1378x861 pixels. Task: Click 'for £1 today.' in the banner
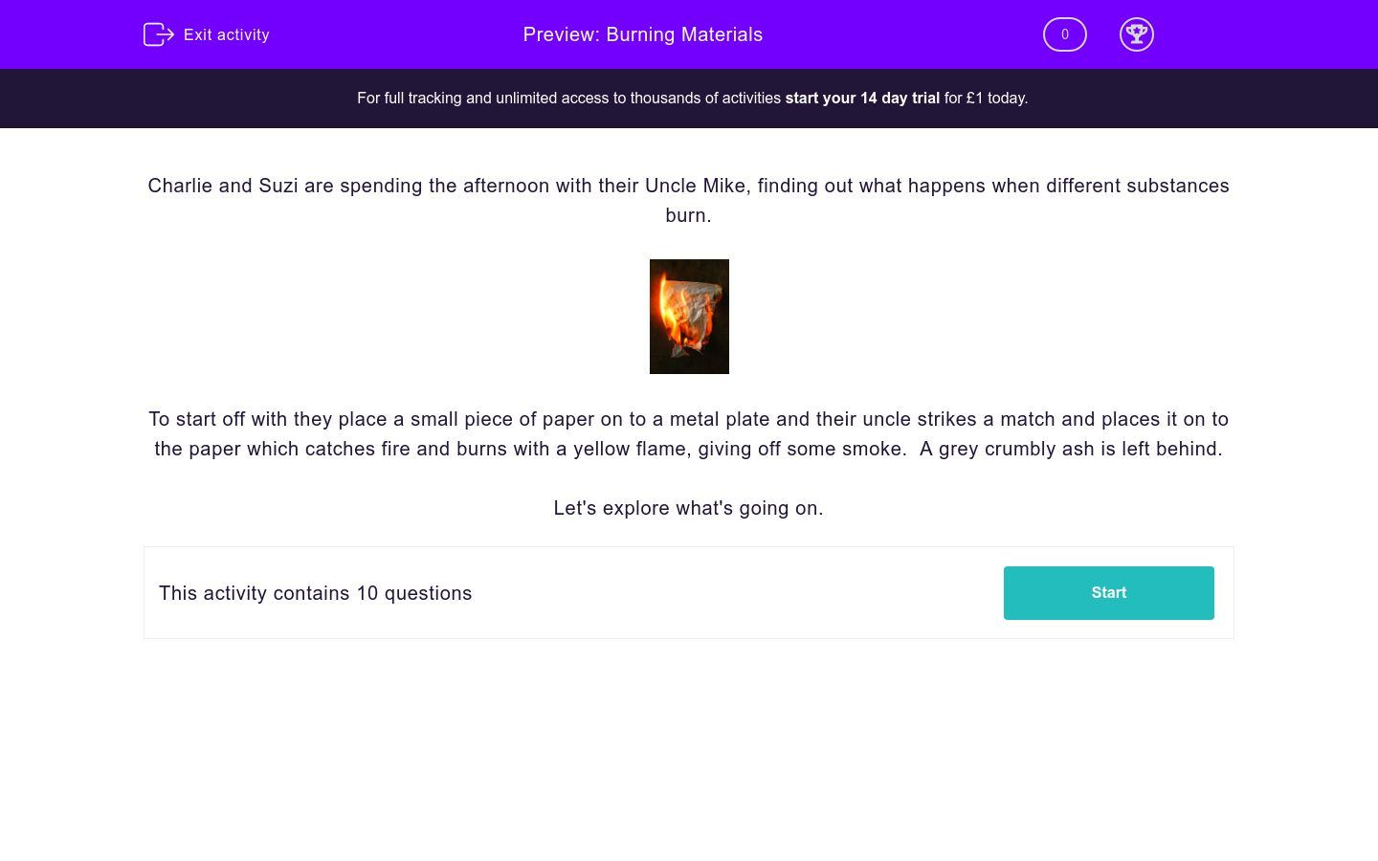(x=986, y=98)
